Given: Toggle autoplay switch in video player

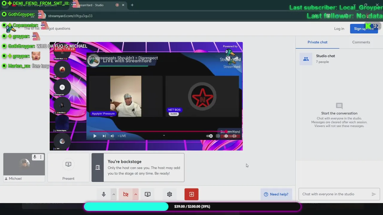Looking at the screenshot, I should 209,136.
